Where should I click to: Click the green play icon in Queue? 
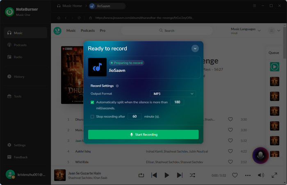[275, 67]
